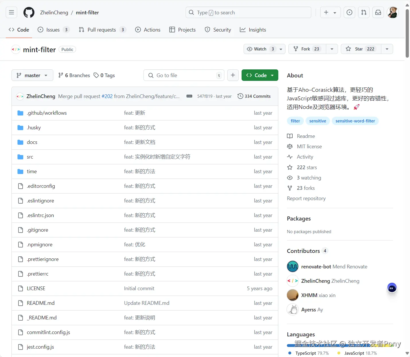Screen dimensions: 410x357
Task: Click Report repository link
Action: 306,198
